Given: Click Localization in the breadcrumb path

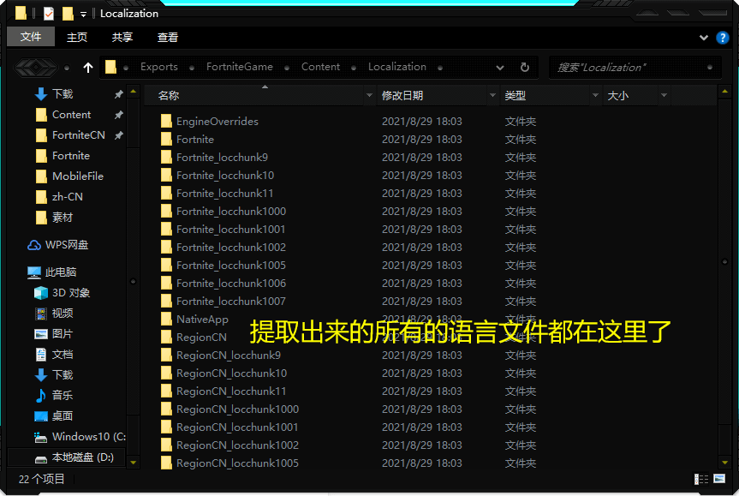Looking at the screenshot, I should coord(396,67).
